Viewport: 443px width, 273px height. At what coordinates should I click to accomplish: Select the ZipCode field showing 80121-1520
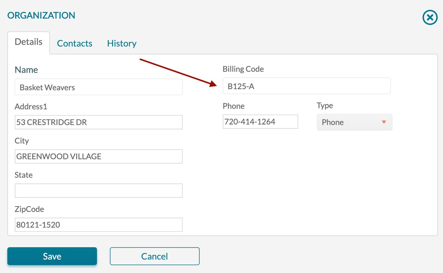[x=98, y=225]
